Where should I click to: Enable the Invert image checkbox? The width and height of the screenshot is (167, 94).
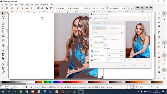[x=109, y=39]
